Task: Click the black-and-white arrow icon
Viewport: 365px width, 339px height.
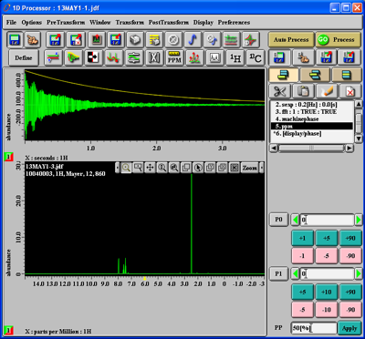Action: click(x=93, y=57)
